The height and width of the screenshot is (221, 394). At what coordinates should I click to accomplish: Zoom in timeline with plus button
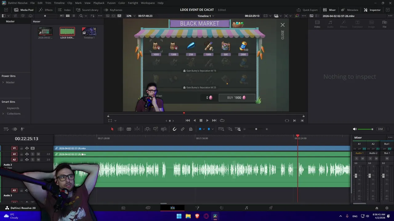(x=267, y=129)
